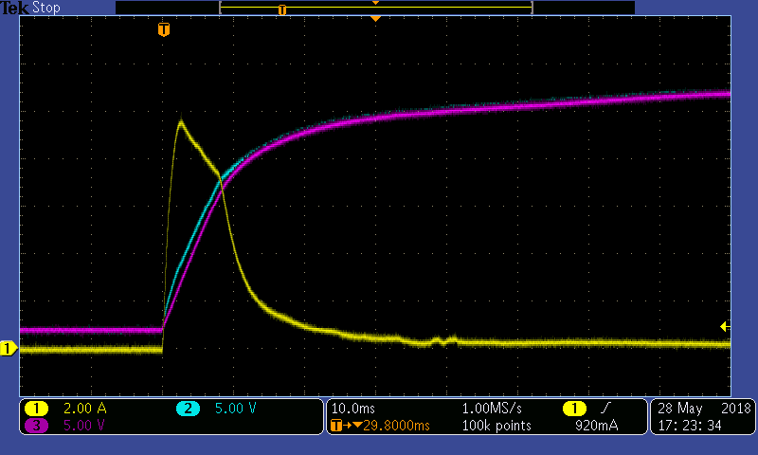Click the trigger source channel 1 badge
This screenshot has height=455, width=758.
pyautogui.click(x=574, y=409)
